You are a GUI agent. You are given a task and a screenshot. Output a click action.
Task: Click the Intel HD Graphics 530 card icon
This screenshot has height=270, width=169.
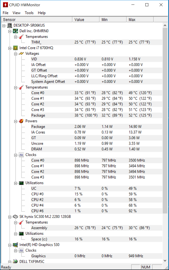[15, 245]
